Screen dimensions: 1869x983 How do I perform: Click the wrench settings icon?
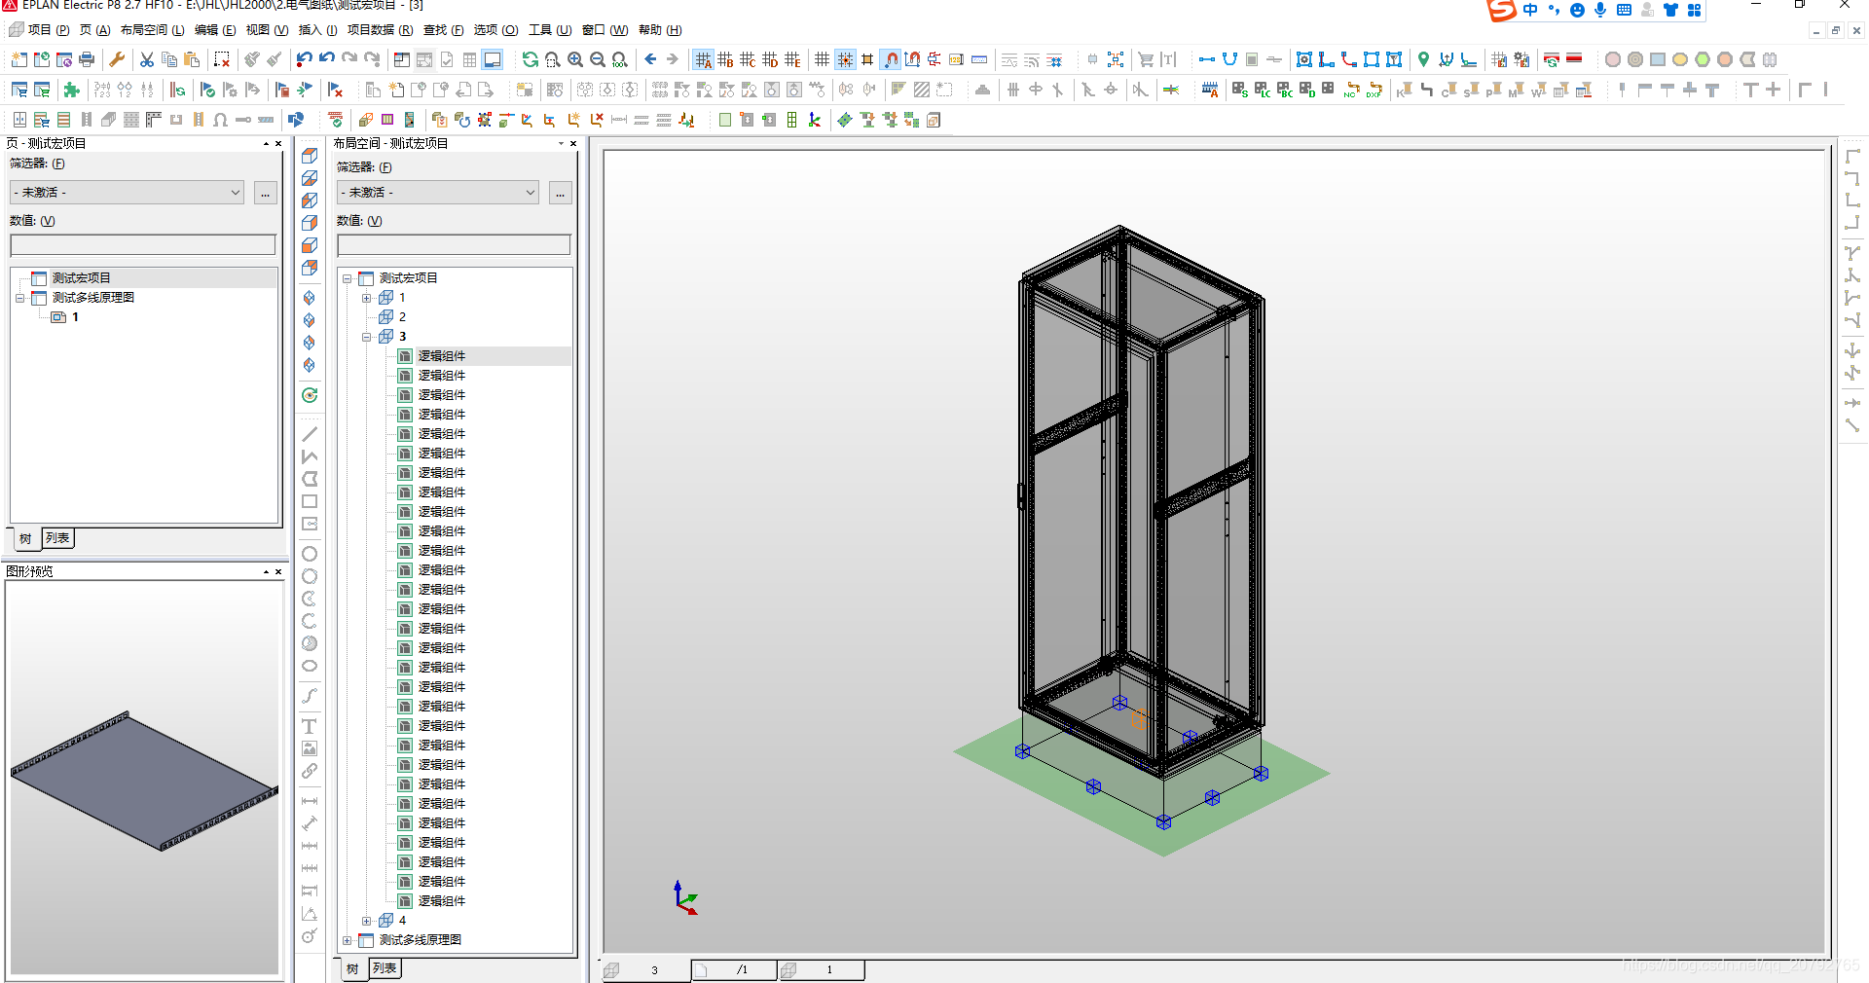(x=117, y=60)
